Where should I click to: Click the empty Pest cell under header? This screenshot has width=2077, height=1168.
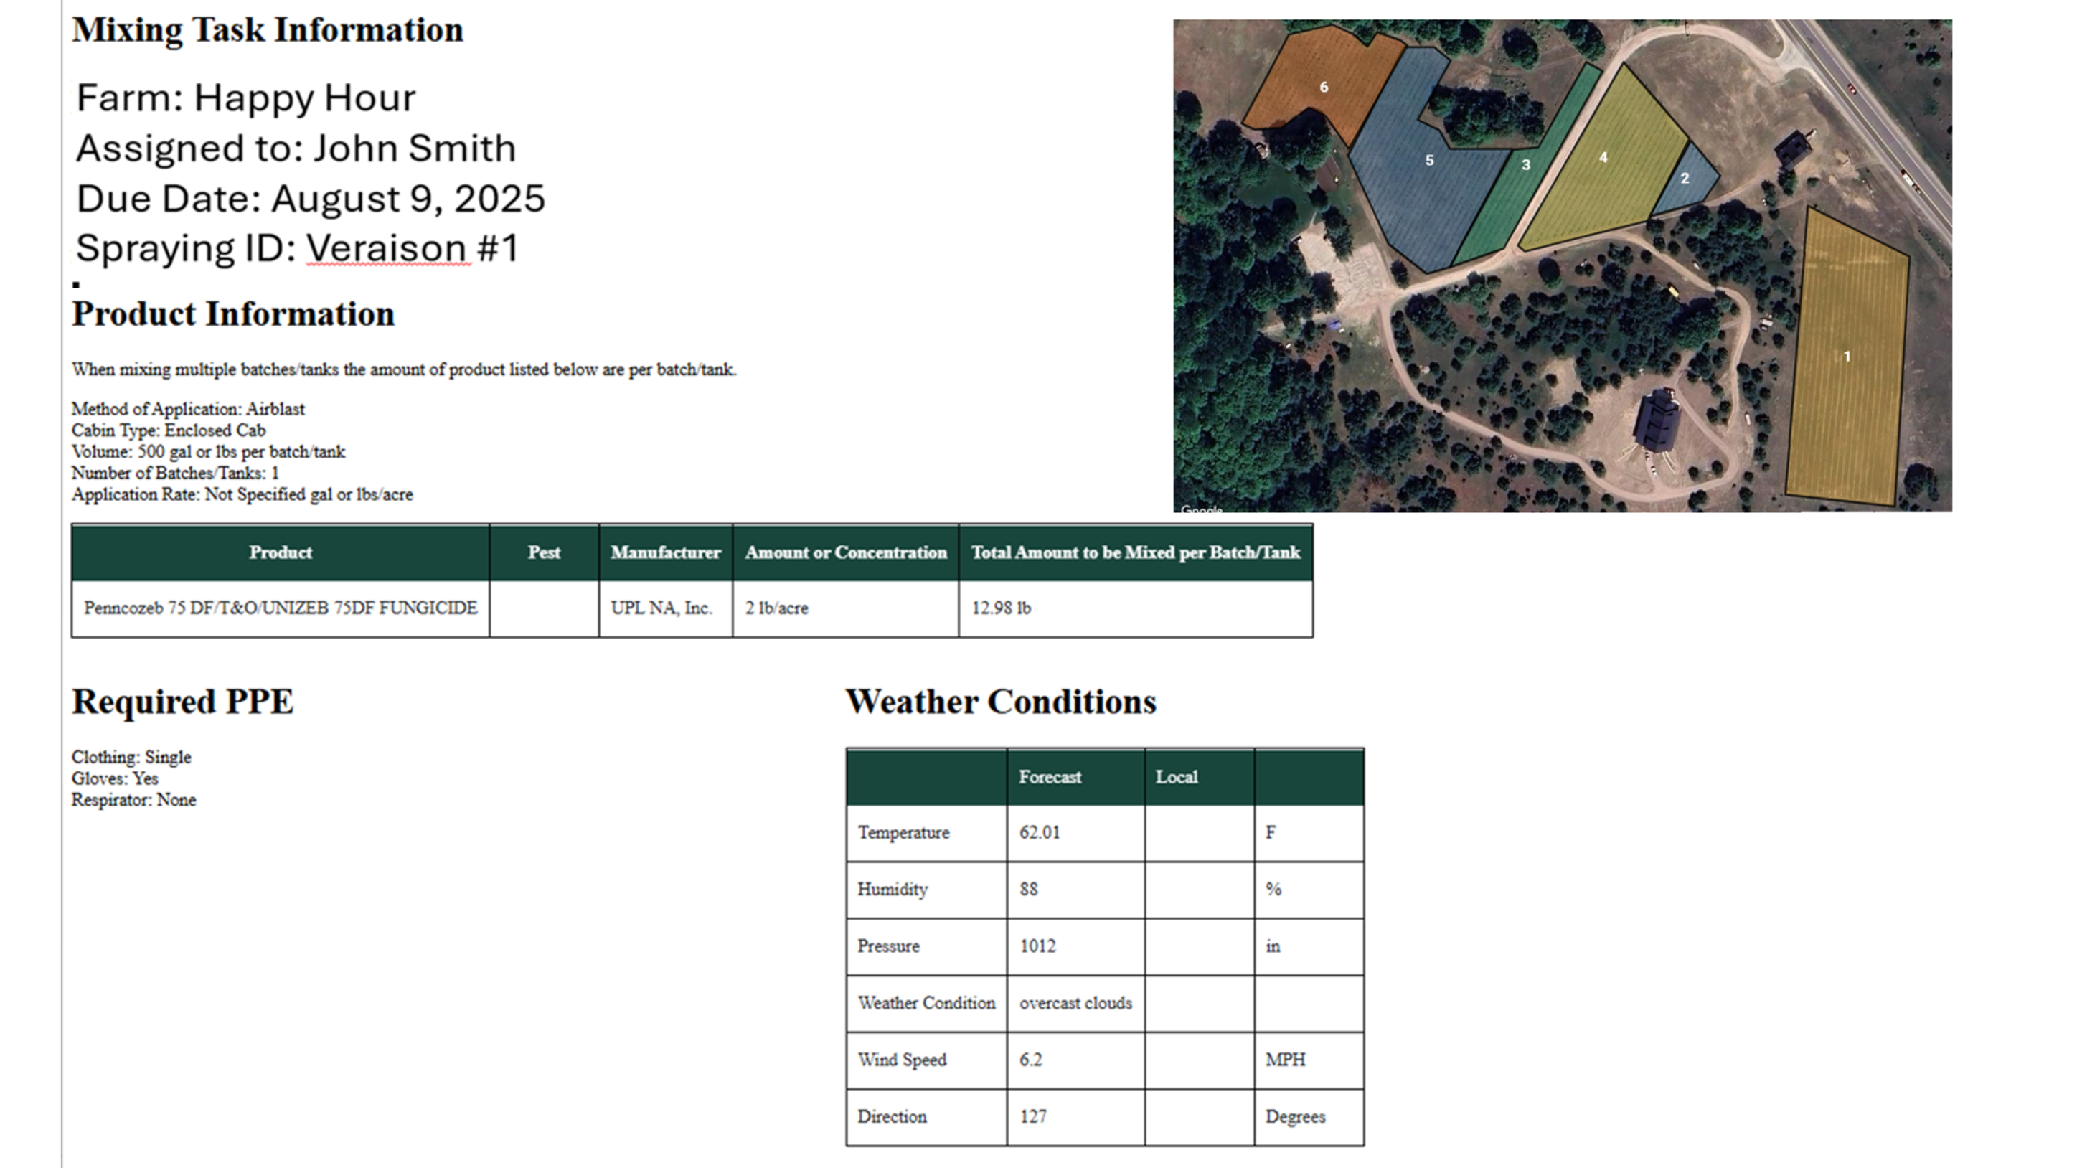coord(543,608)
